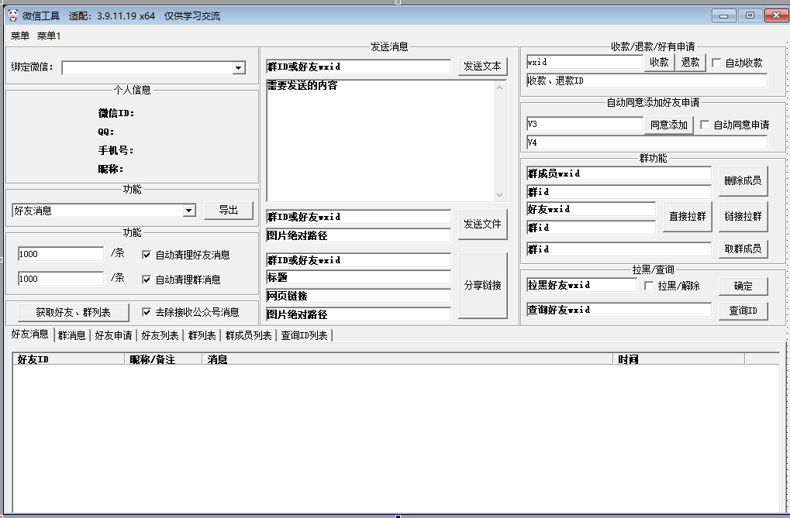Click the message content area scrollbar
Image resolution: width=790 pixels, height=518 pixels.
[x=500, y=139]
